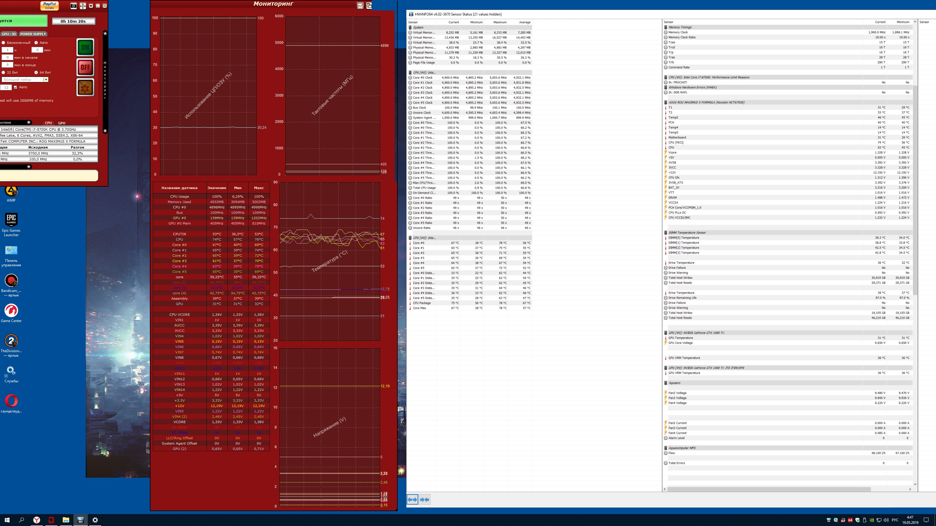Collapse the system information section arrow
This screenshot has width=936, height=526.
click(x=29, y=122)
